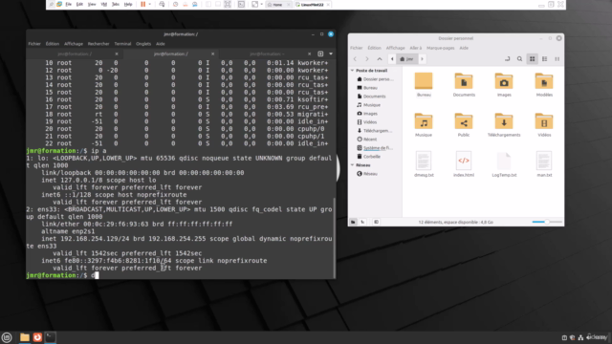The image size is (612, 344).
Task: Switch to first terminal tab
Action: [x=75, y=54]
